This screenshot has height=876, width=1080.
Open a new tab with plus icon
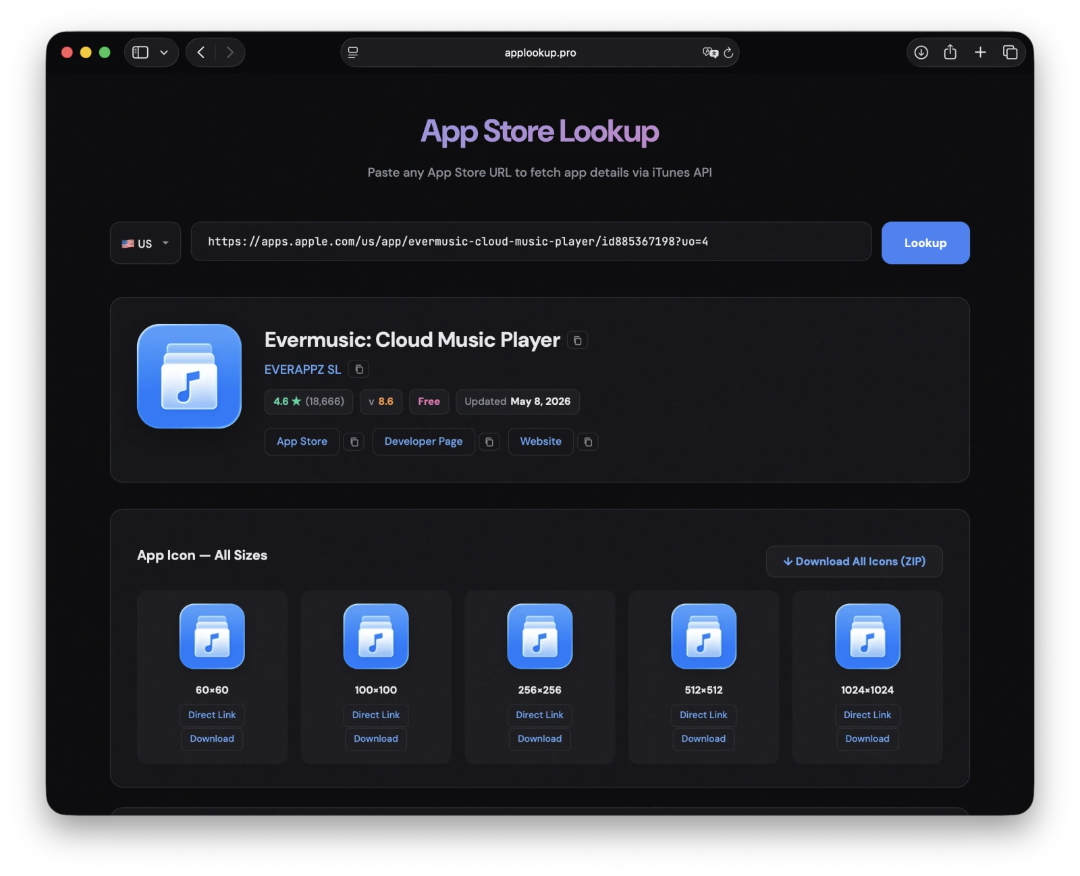[x=980, y=53]
